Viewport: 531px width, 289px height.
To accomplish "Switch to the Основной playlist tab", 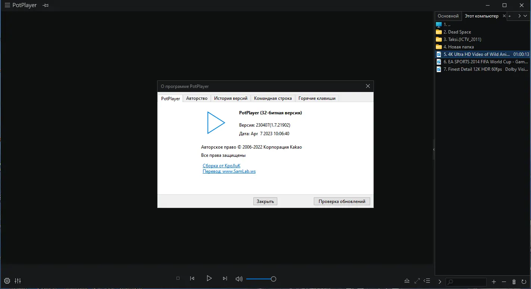I will point(448,16).
